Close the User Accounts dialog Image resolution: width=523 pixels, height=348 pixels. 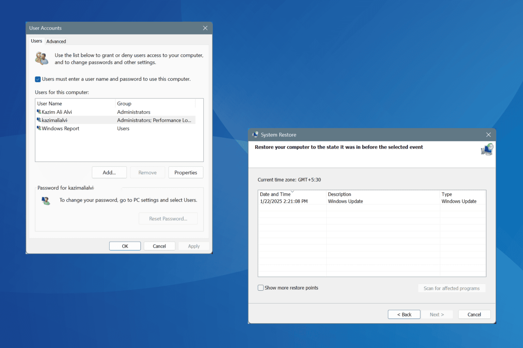tap(205, 28)
